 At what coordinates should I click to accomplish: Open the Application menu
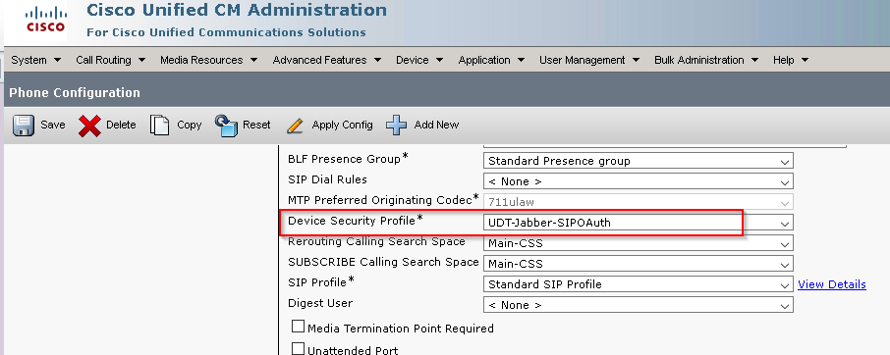pos(491,60)
